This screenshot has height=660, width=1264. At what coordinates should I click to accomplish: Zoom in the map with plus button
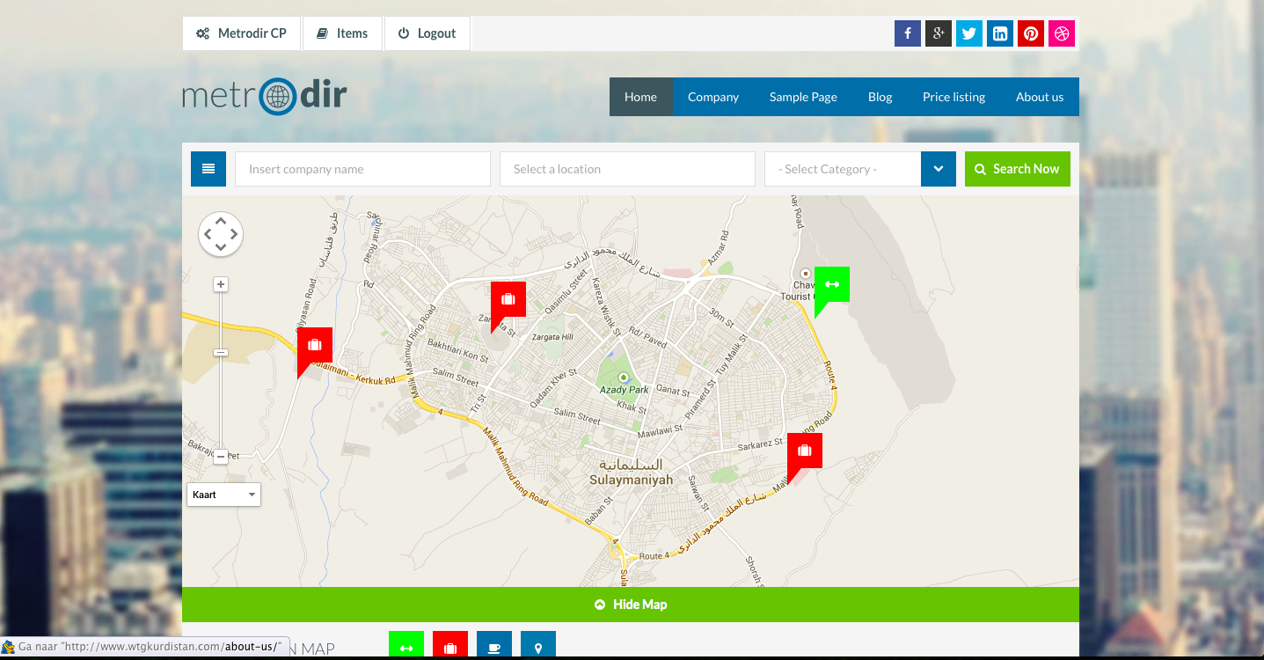(221, 284)
